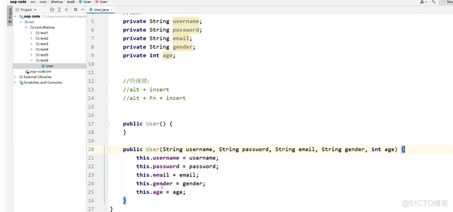Expand the test1 package
This screenshot has width=453, height=212.
pyautogui.click(x=31, y=33)
